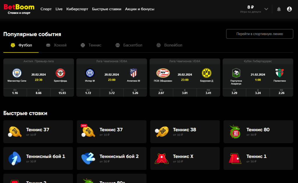
Task: Click the volleyball tab icon
Action: coord(159,45)
